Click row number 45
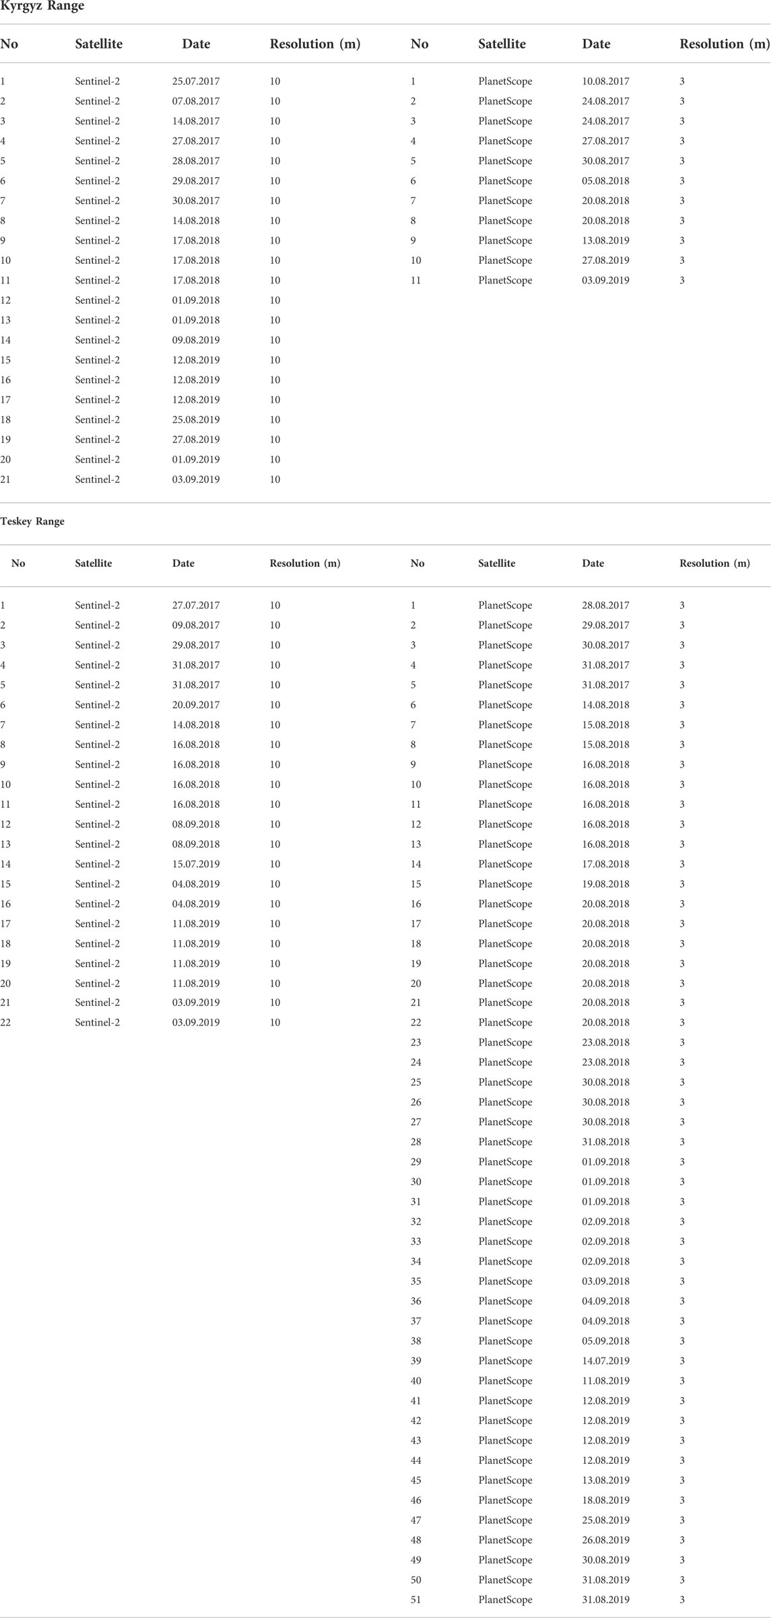Screen dimensions: 771x1618 tap(416, 1480)
